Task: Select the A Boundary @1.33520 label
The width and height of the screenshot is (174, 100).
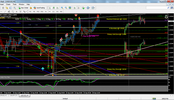Action: click(x=117, y=29)
